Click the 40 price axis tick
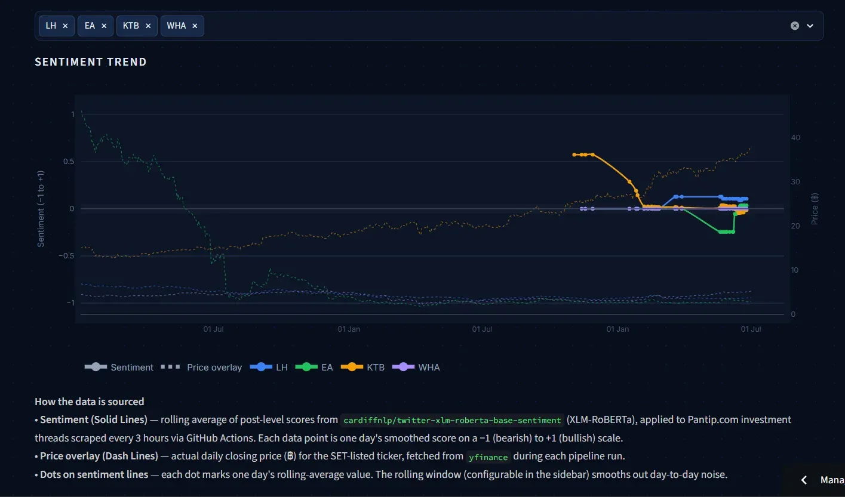 pos(795,138)
